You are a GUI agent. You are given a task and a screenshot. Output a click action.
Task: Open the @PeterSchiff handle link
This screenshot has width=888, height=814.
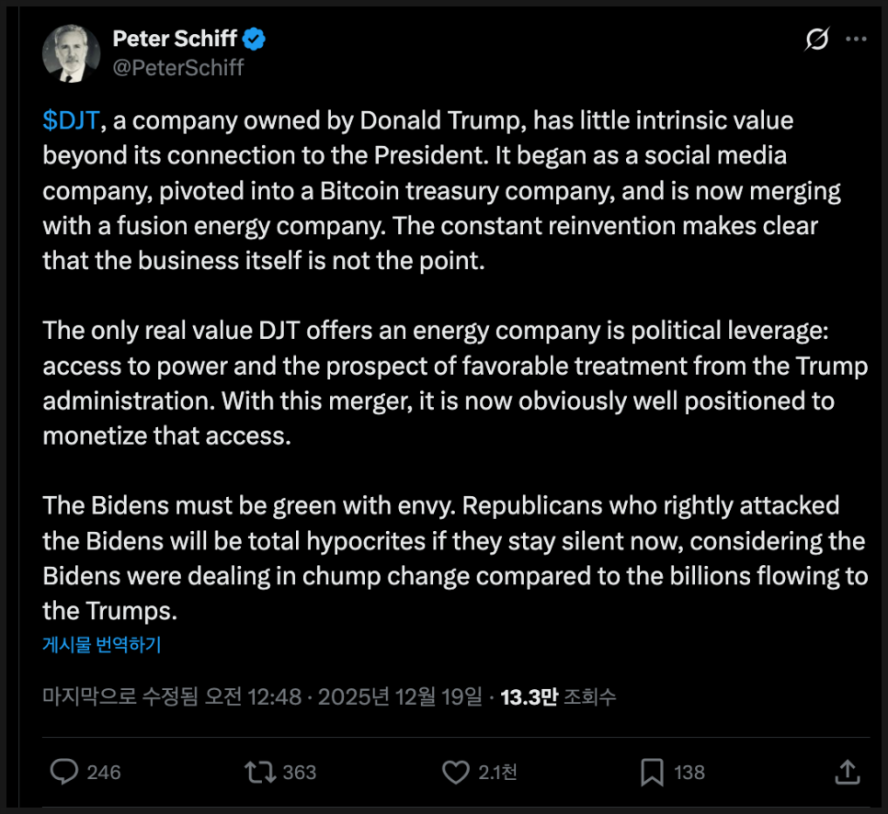(177, 66)
